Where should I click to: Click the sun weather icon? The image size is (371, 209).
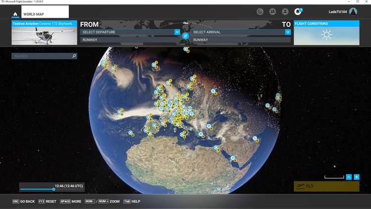point(326,35)
